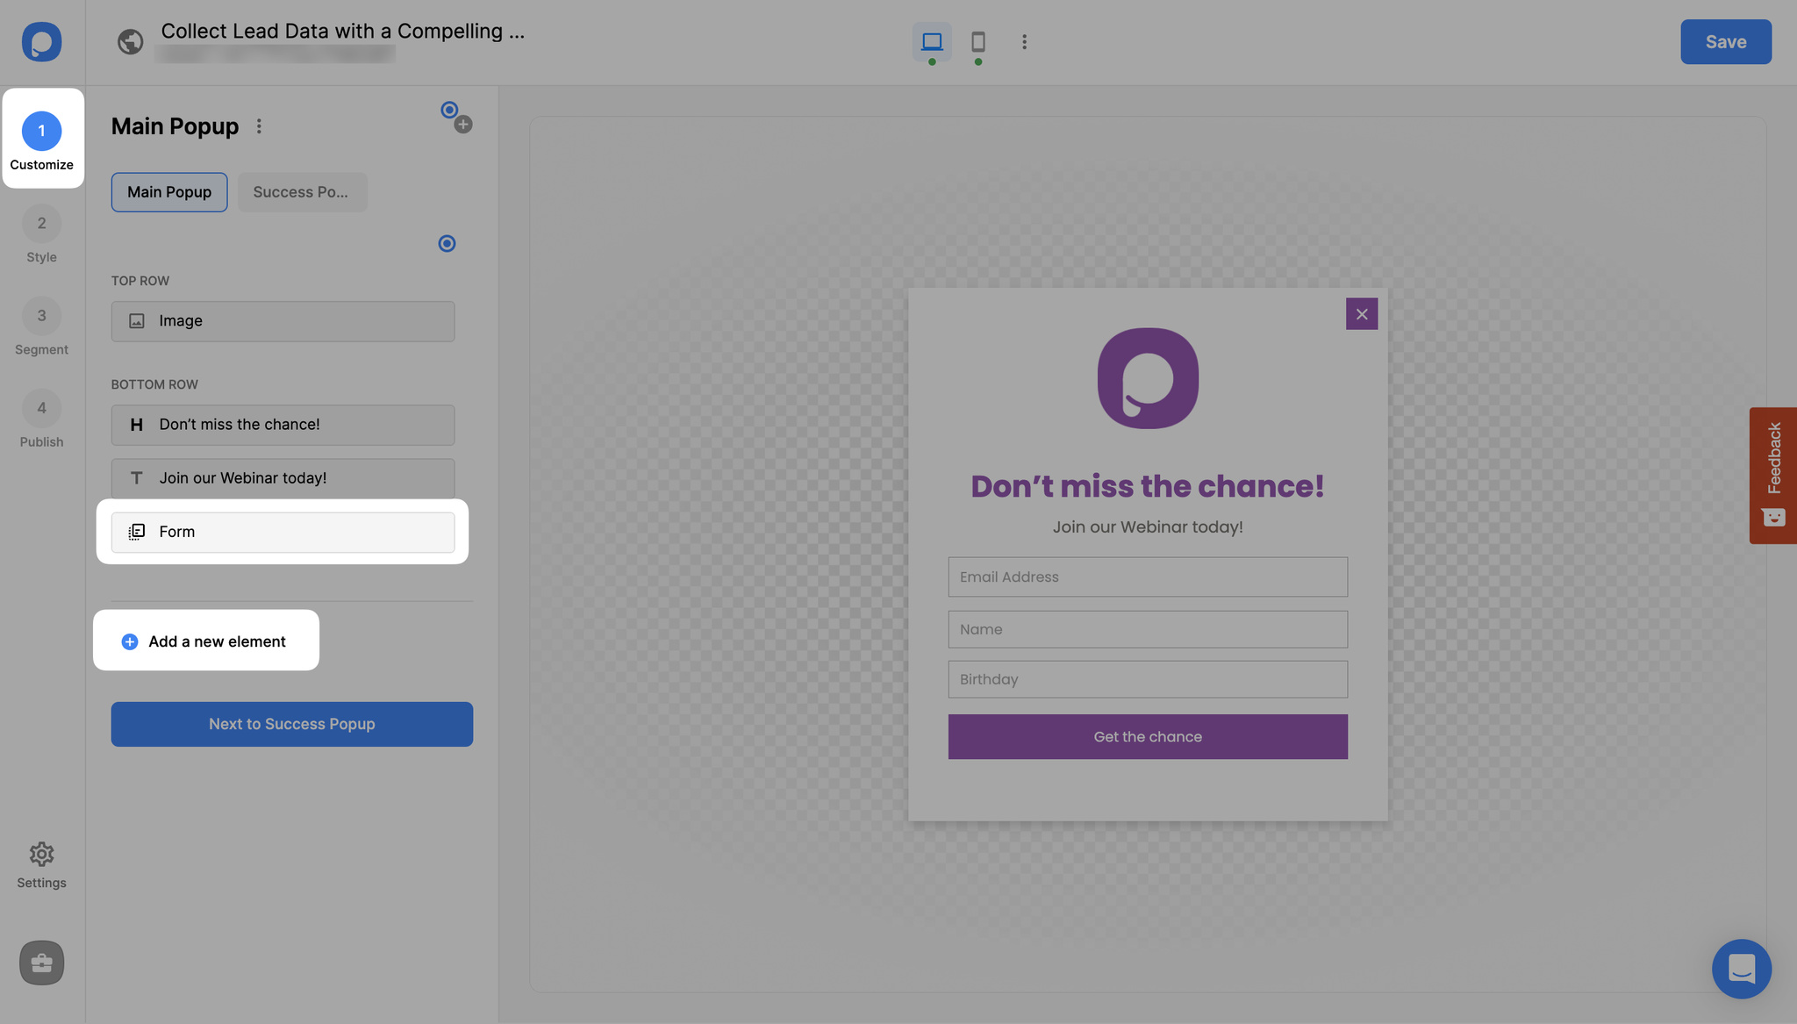Screen dimensions: 1797x1024
Task: Click the Save button top right
Action: click(x=1725, y=40)
